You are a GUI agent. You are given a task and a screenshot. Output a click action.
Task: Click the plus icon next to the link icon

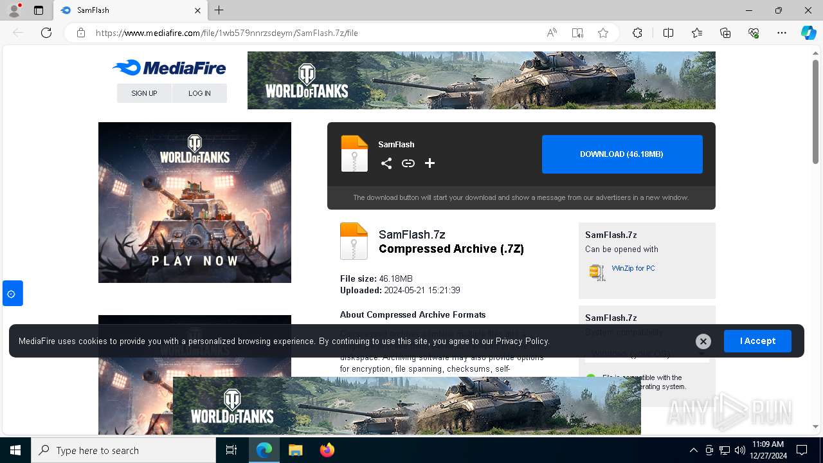point(430,163)
